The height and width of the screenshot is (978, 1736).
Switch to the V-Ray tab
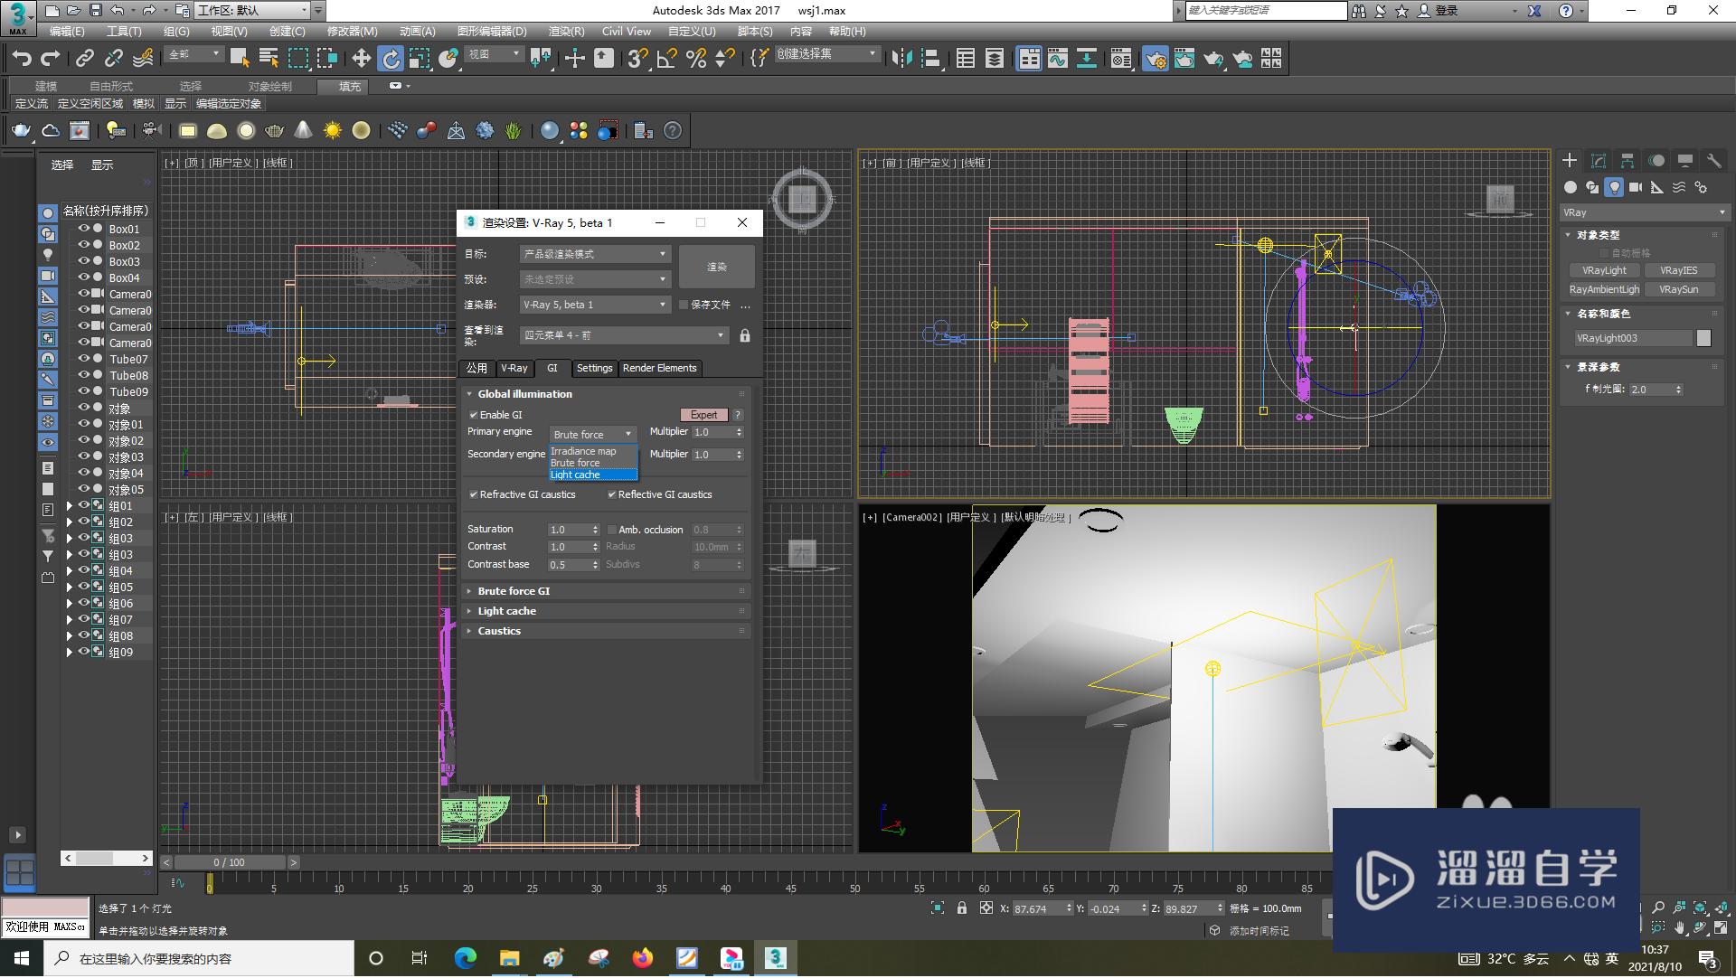tap(515, 367)
